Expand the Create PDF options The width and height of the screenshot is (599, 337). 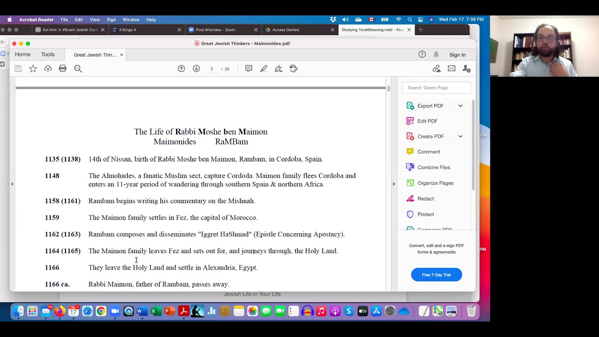coord(460,136)
